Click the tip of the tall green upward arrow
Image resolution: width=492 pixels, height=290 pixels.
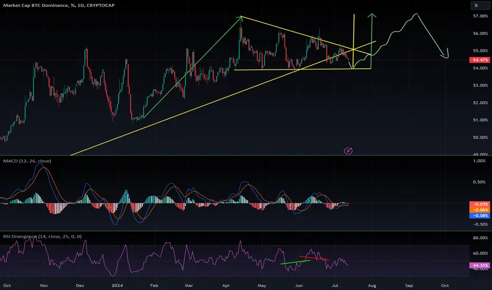(372, 14)
